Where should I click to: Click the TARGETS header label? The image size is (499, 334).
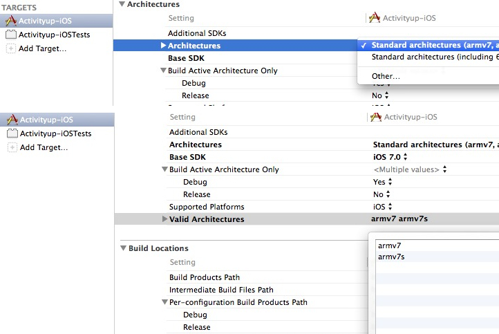pyautogui.click(x=19, y=8)
